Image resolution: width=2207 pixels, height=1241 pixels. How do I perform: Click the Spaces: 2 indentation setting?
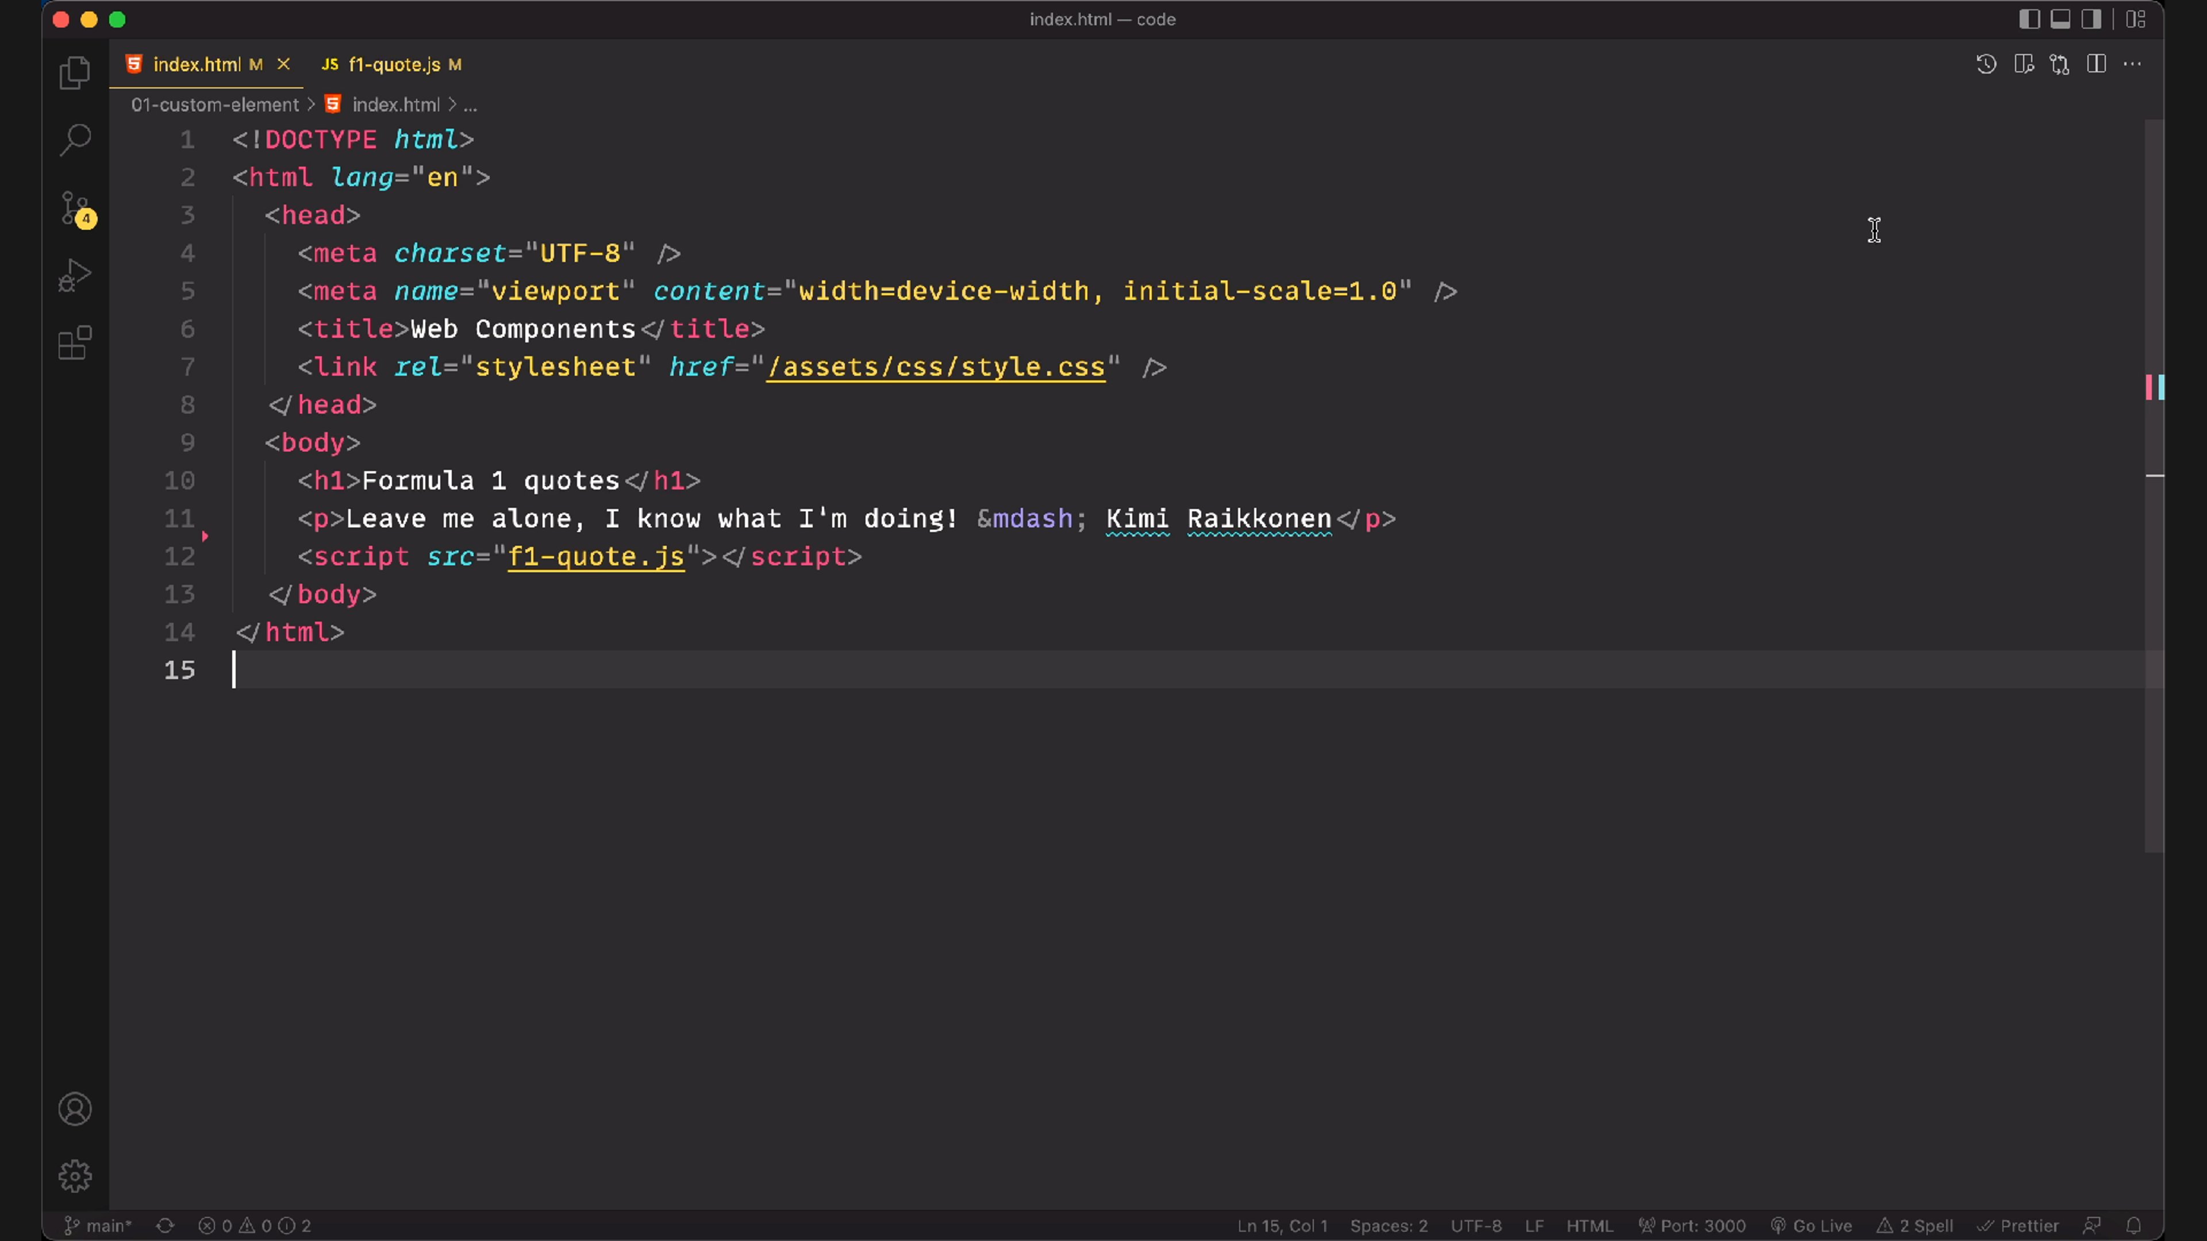point(1388,1225)
